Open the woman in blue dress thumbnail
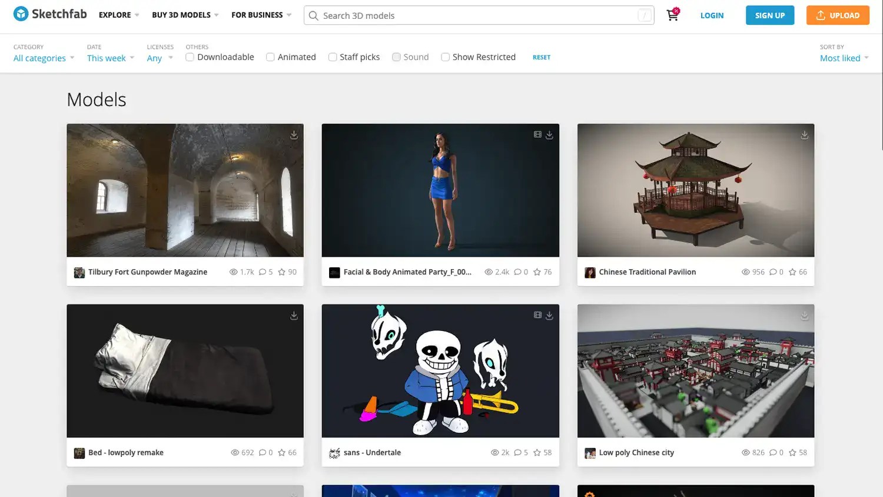The width and height of the screenshot is (883, 497). pyautogui.click(x=440, y=190)
